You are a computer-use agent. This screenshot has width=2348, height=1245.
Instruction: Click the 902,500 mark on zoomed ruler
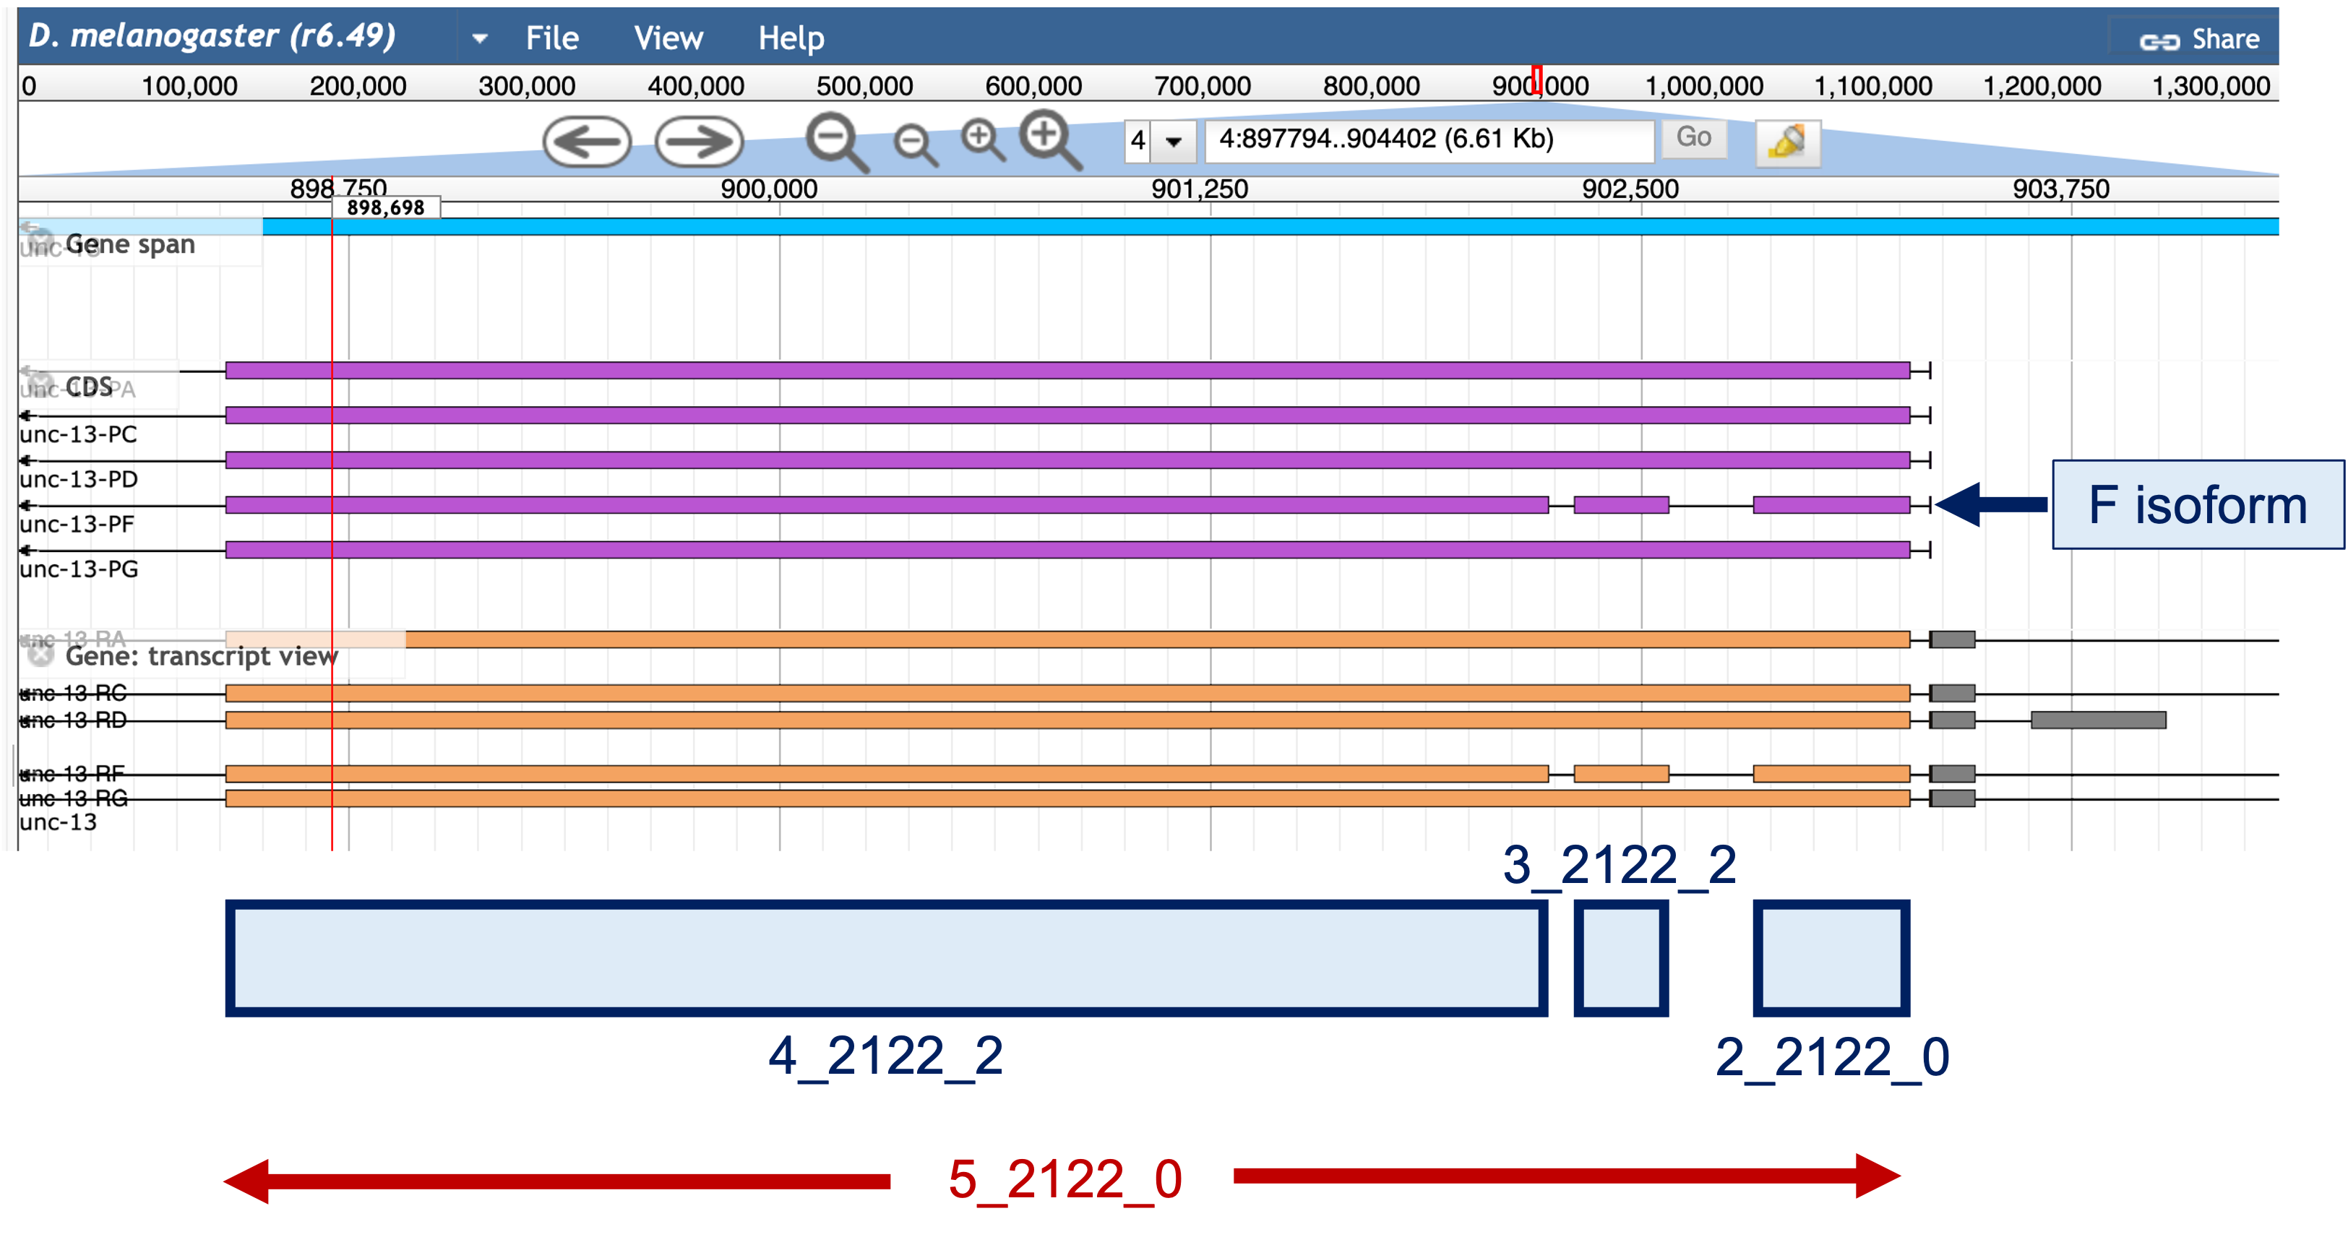point(1630,189)
